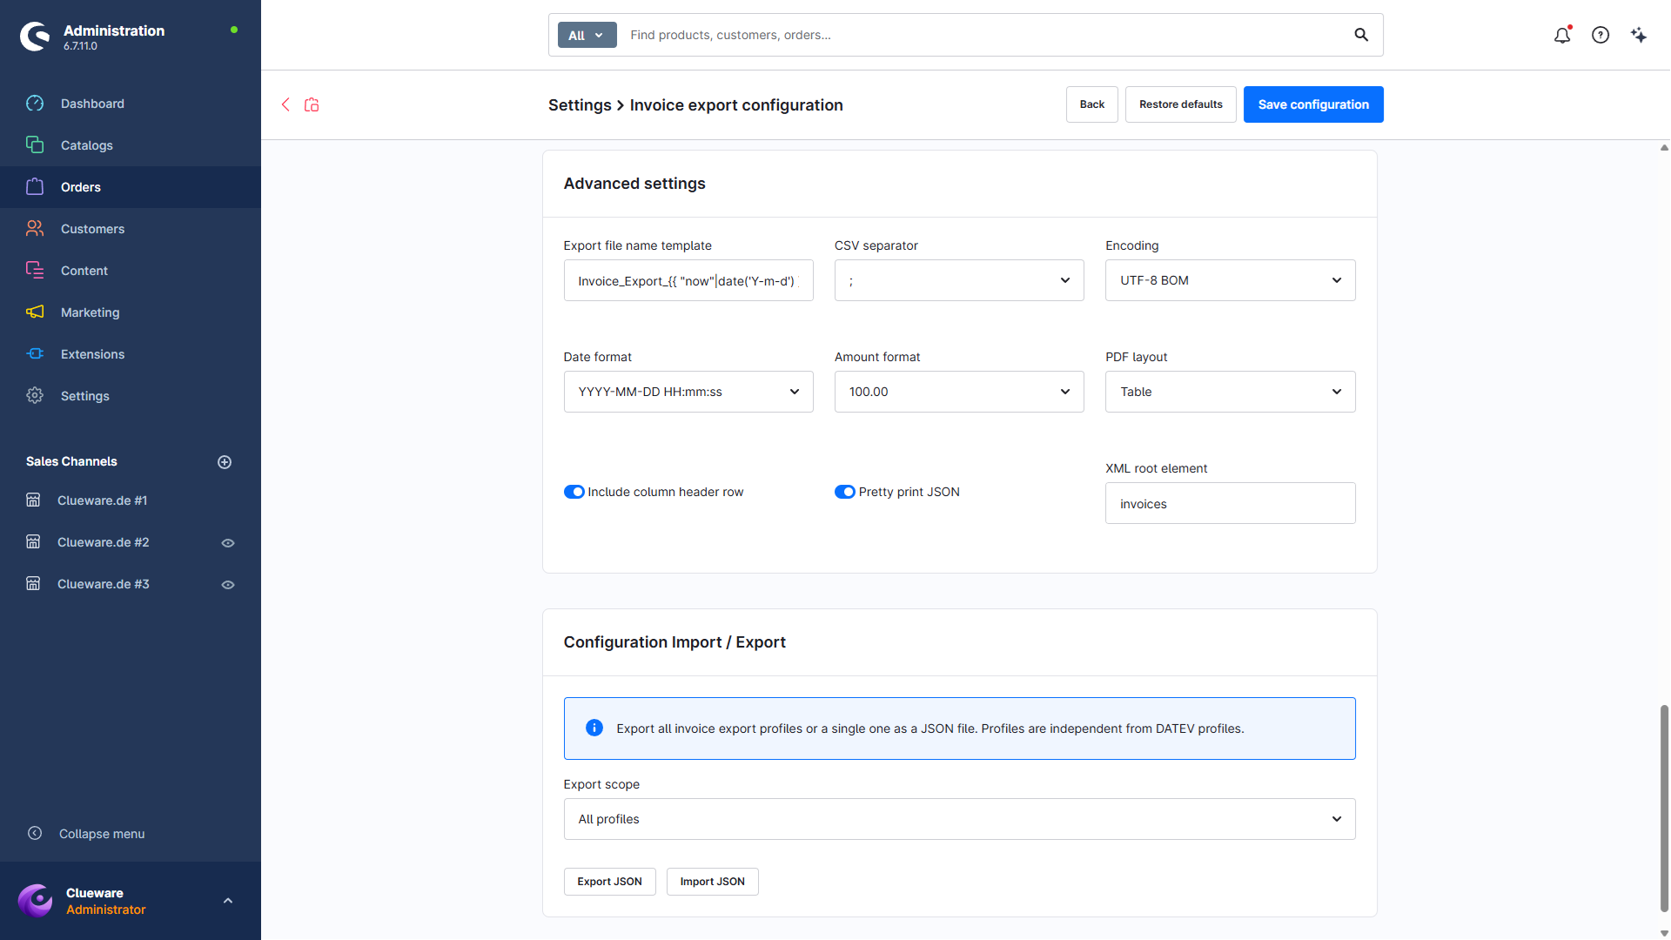Open the Amount format dropdown

959,392
